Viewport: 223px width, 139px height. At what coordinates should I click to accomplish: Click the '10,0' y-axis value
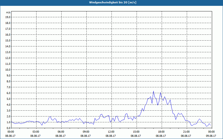(8, 70)
